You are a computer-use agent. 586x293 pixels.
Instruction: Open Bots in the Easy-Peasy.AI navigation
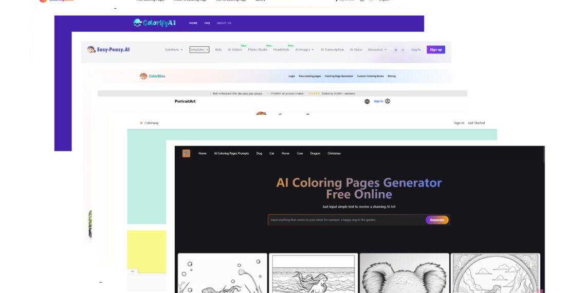tap(218, 50)
